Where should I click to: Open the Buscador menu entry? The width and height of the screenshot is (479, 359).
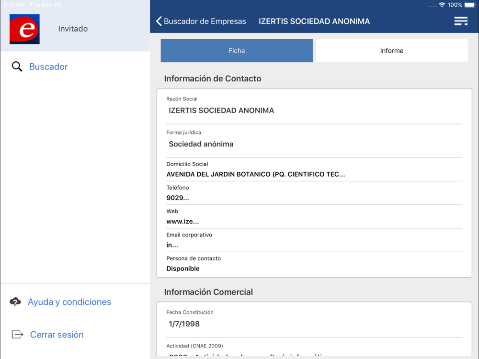[x=48, y=67]
